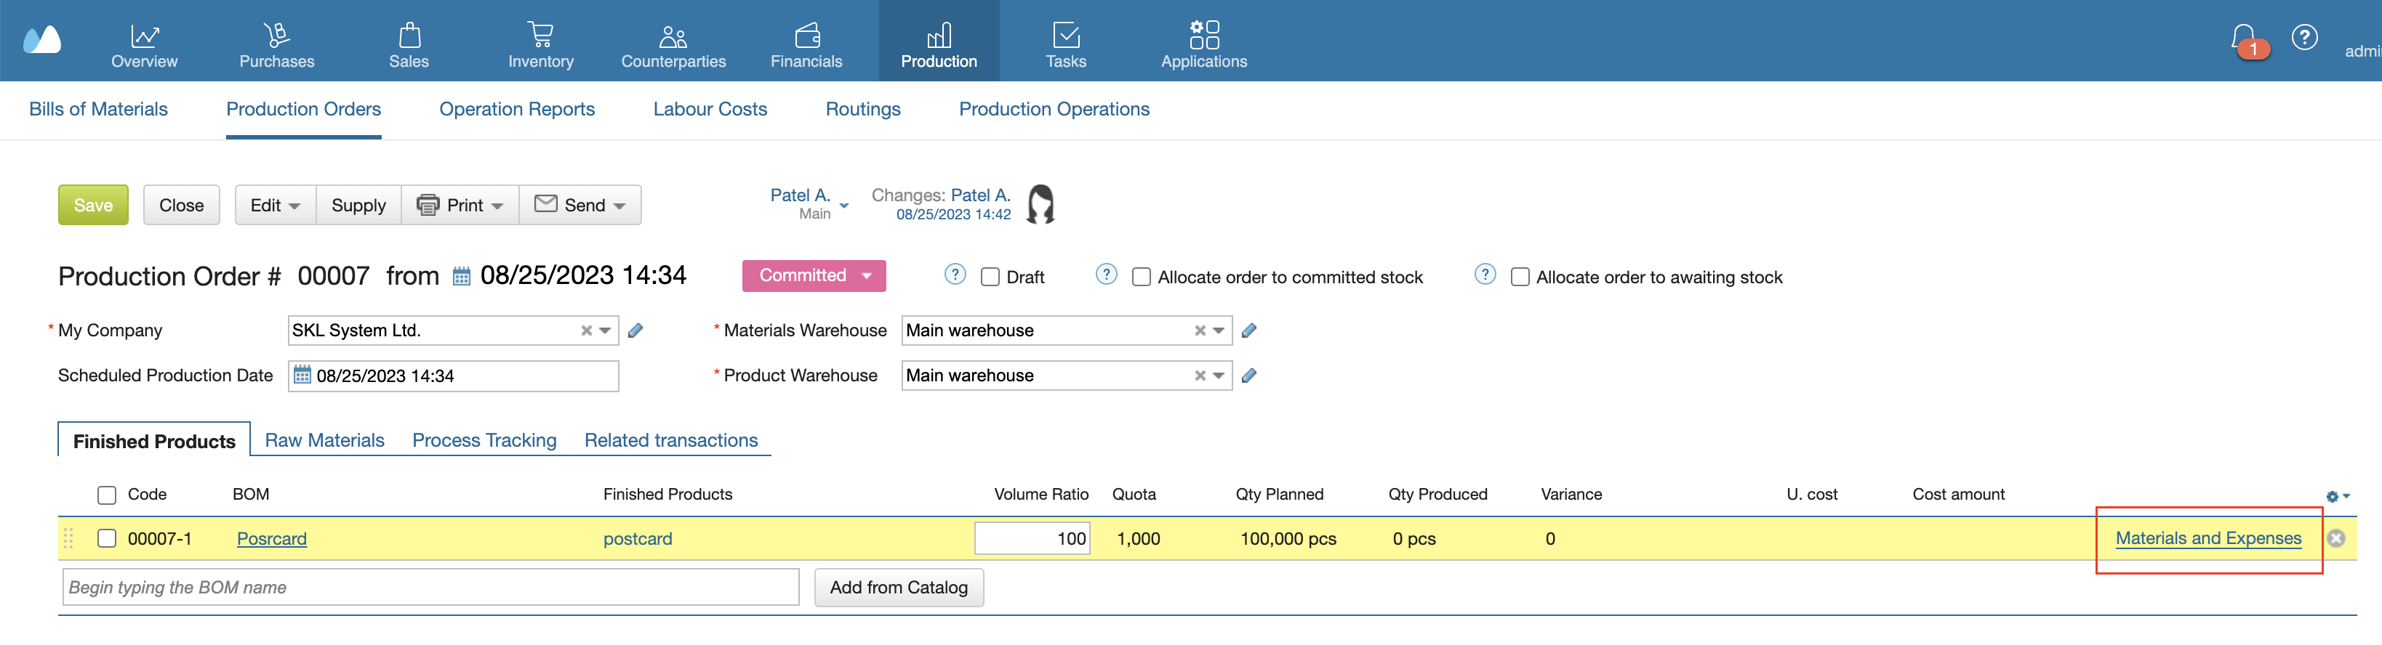Open the postcard finished product link
Screen dimensions: 2382x645
[x=638, y=539]
